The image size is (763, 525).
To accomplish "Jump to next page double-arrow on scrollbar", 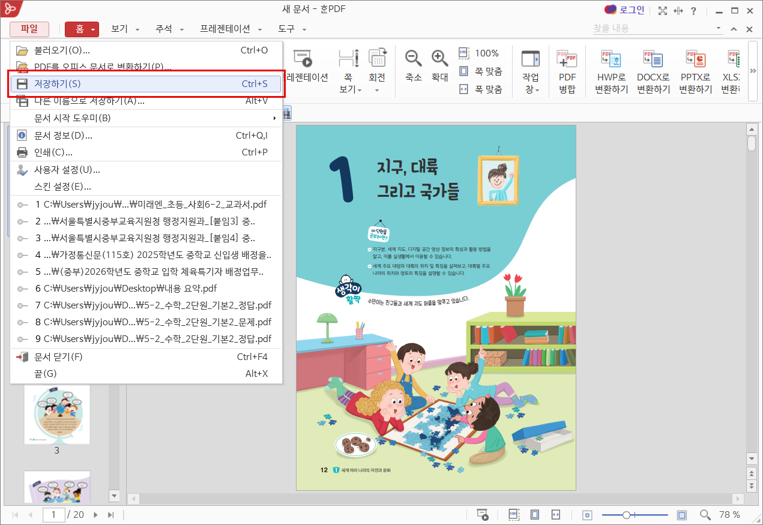I will tap(751, 485).
